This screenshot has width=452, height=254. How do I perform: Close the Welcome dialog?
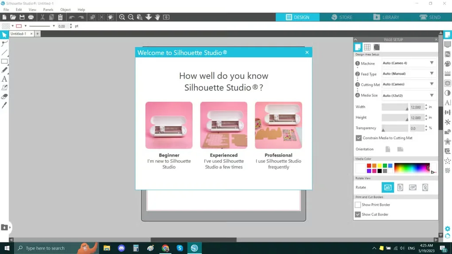(307, 52)
